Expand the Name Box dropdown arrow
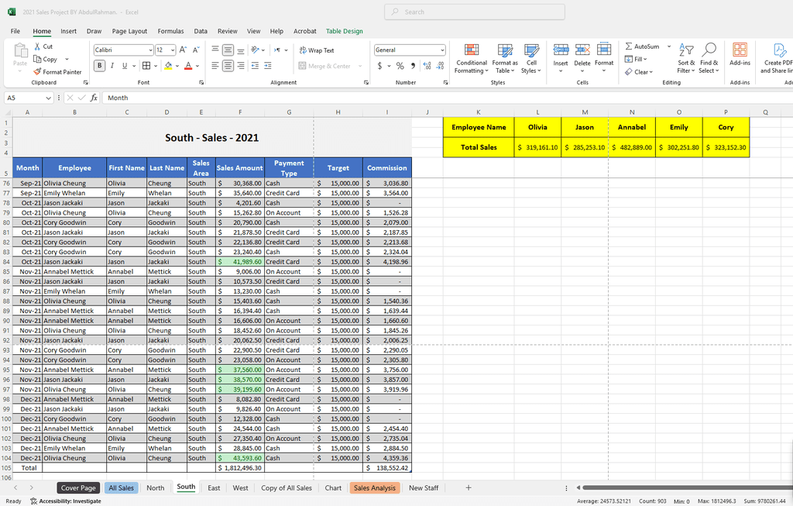Screen dimensions: 793x506 (x=48, y=98)
